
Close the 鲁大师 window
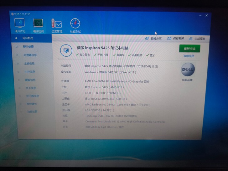[206, 15]
